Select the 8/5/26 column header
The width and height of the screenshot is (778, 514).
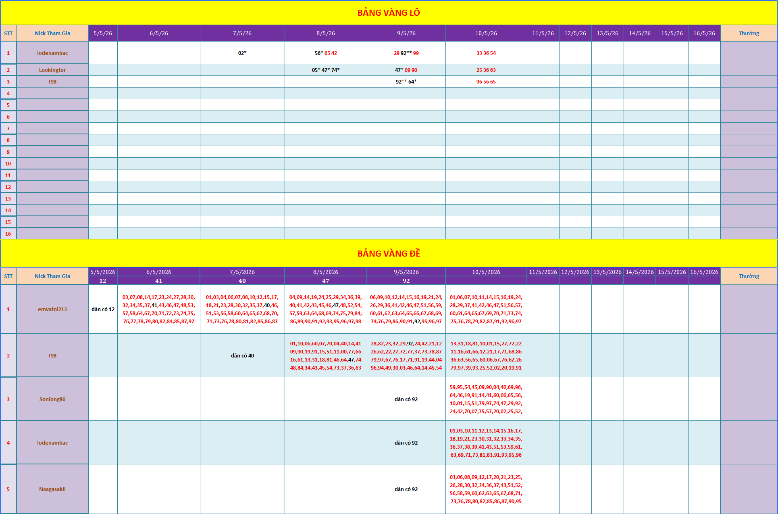pos(326,33)
